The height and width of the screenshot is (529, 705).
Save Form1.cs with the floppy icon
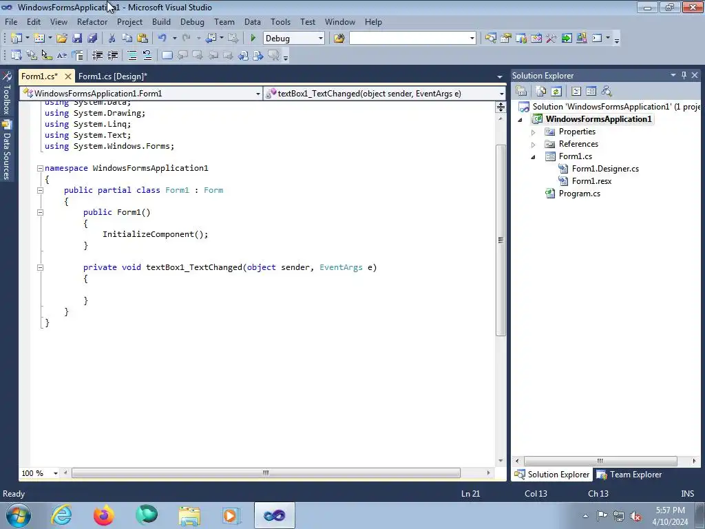[77, 39]
